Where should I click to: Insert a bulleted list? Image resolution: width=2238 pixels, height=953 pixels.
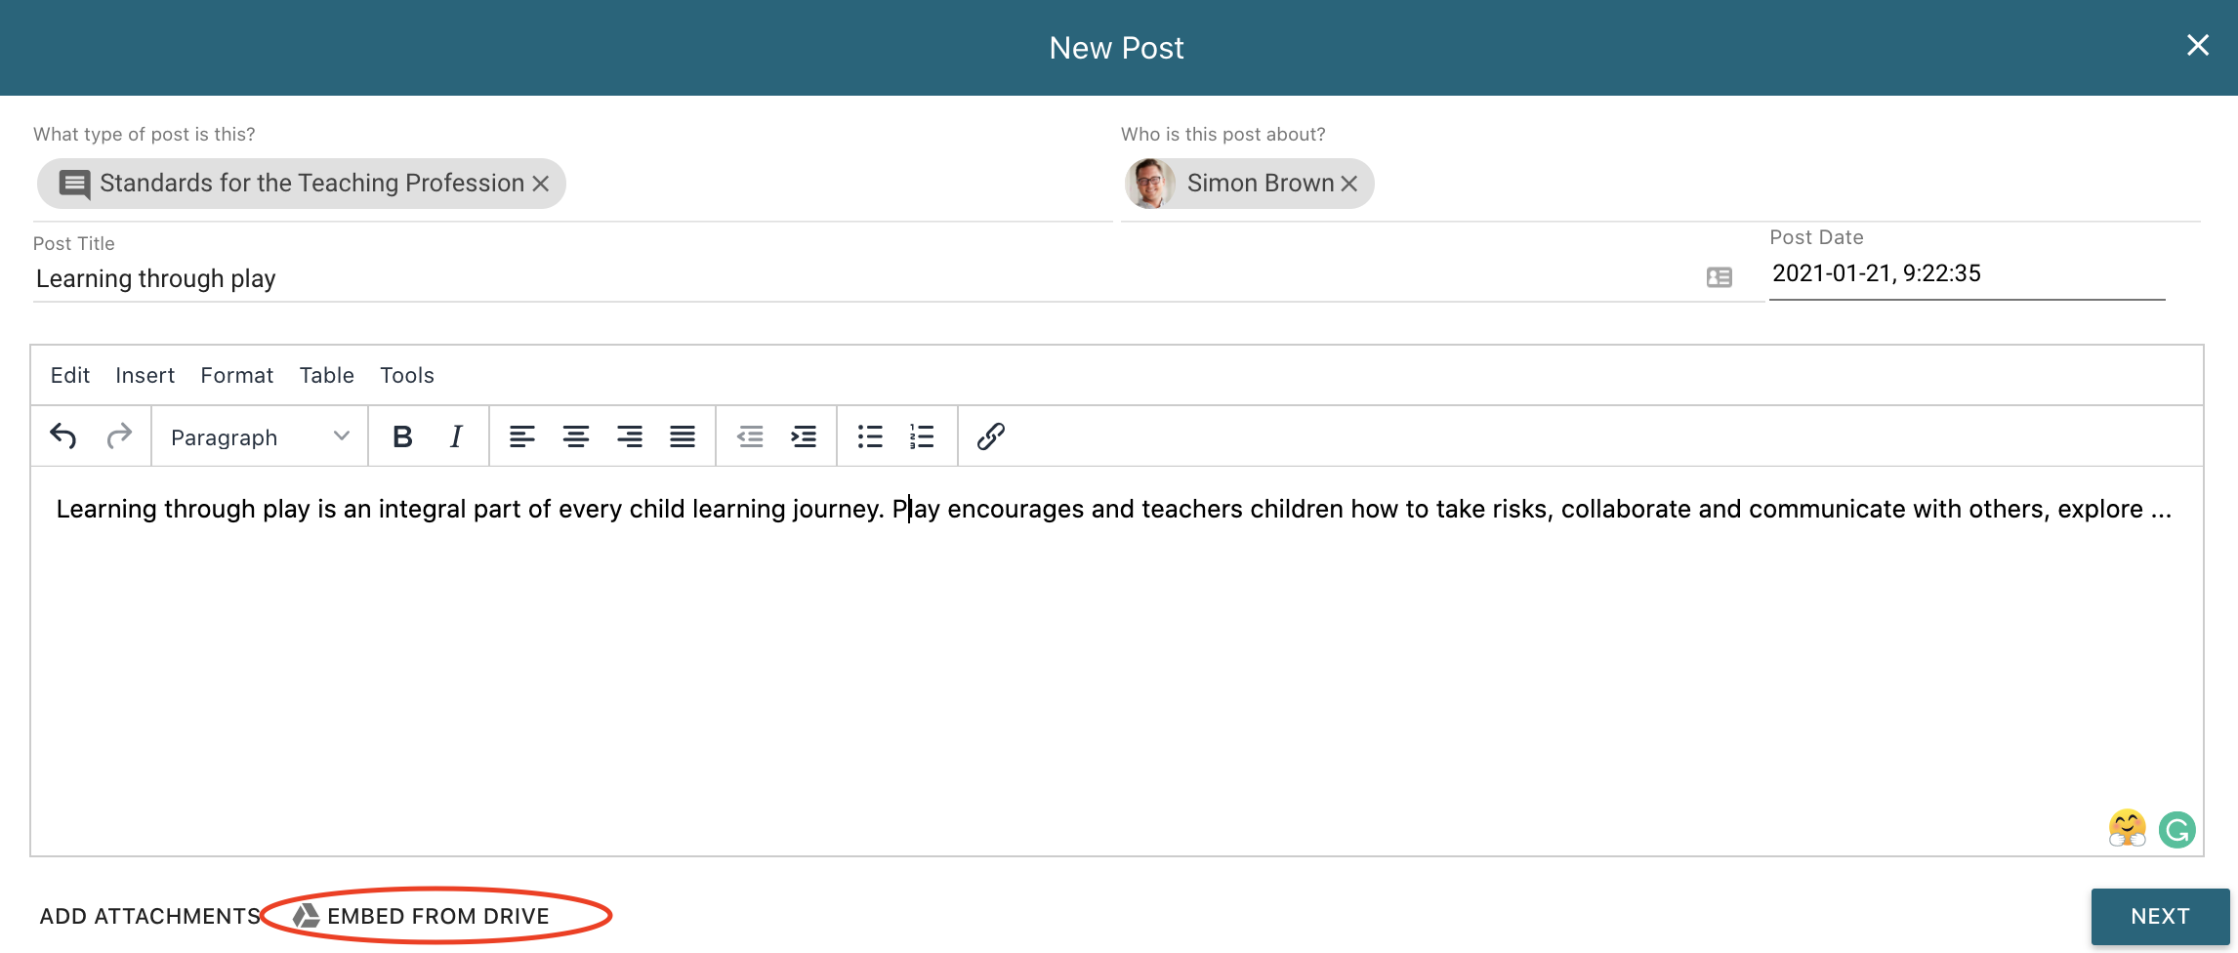click(869, 436)
